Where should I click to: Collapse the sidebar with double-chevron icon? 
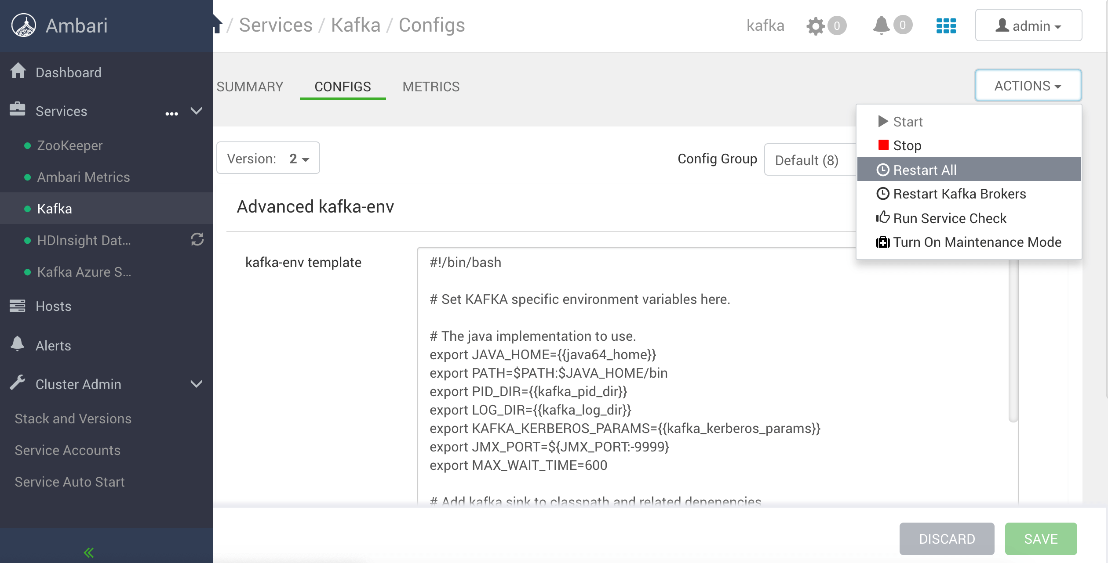pos(89,552)
